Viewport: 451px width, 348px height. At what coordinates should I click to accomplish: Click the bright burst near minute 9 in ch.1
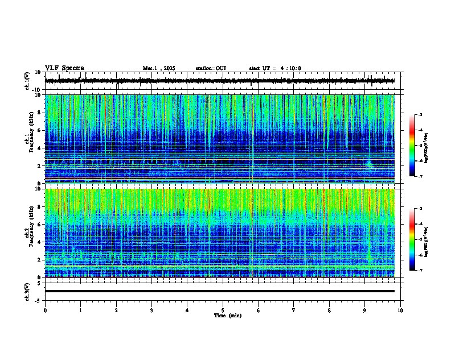click(370, 164)
